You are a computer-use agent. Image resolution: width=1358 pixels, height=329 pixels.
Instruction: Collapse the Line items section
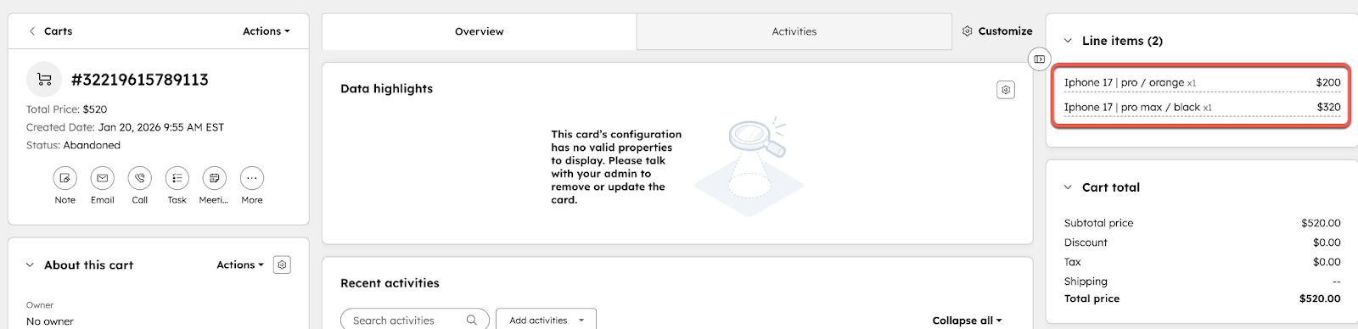(1068, 41)
